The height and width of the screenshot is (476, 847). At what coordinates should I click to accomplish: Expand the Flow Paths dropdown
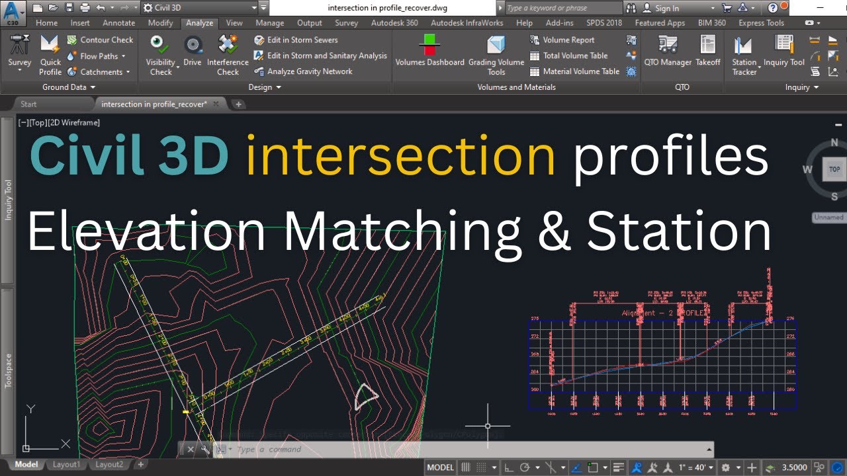[x=123, y=56]
